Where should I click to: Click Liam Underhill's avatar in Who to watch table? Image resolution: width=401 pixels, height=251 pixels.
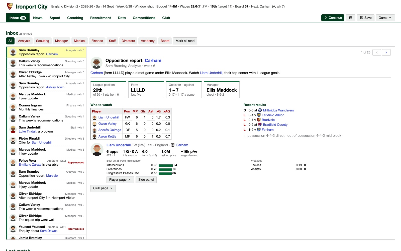click(x=94, y=117)
